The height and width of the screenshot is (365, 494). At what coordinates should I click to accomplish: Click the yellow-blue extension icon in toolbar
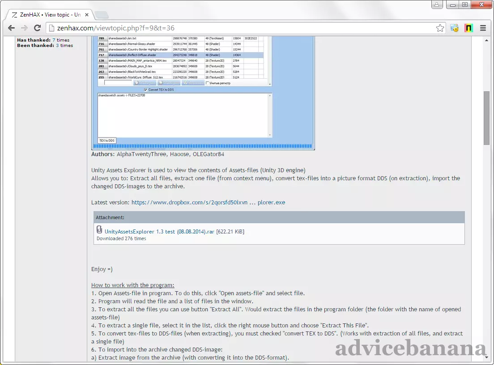[x=454, y=28]
